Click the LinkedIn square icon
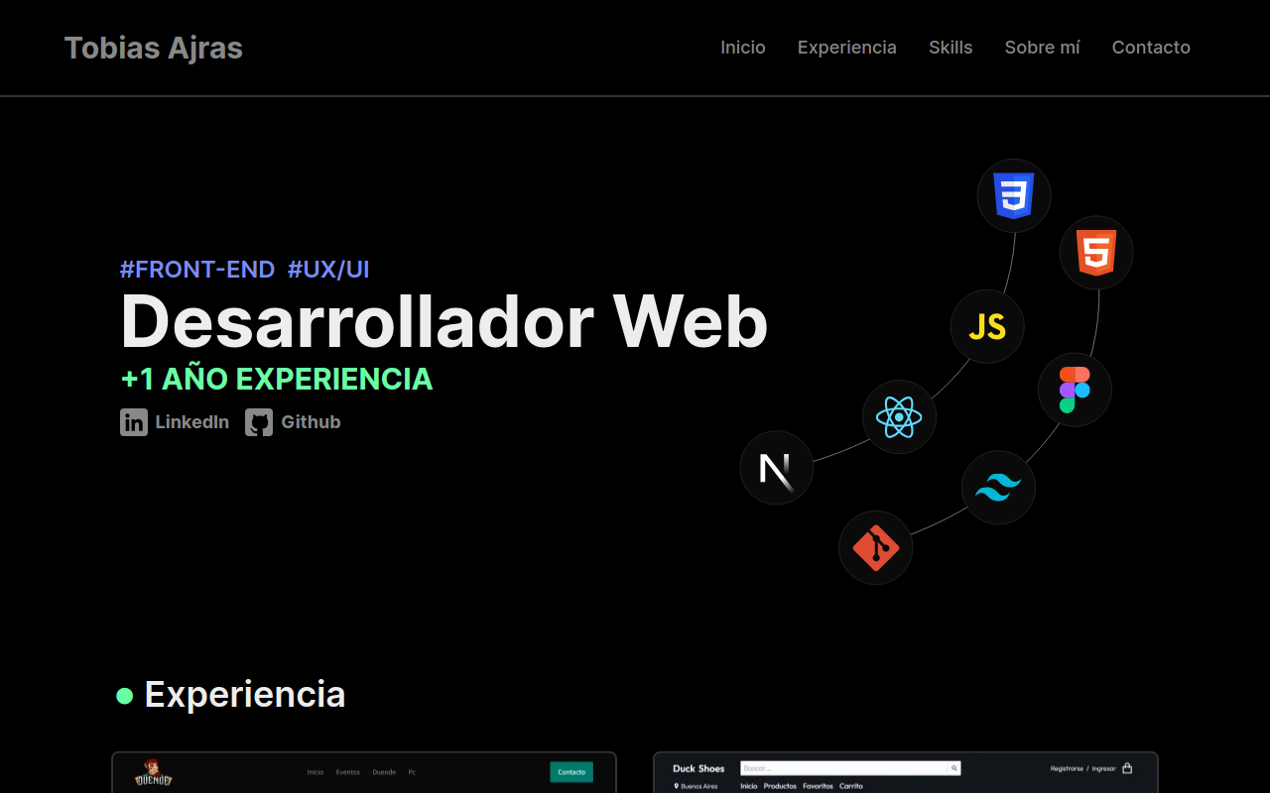This screenshot has width=1270, height=793. (x=133, y=421)
